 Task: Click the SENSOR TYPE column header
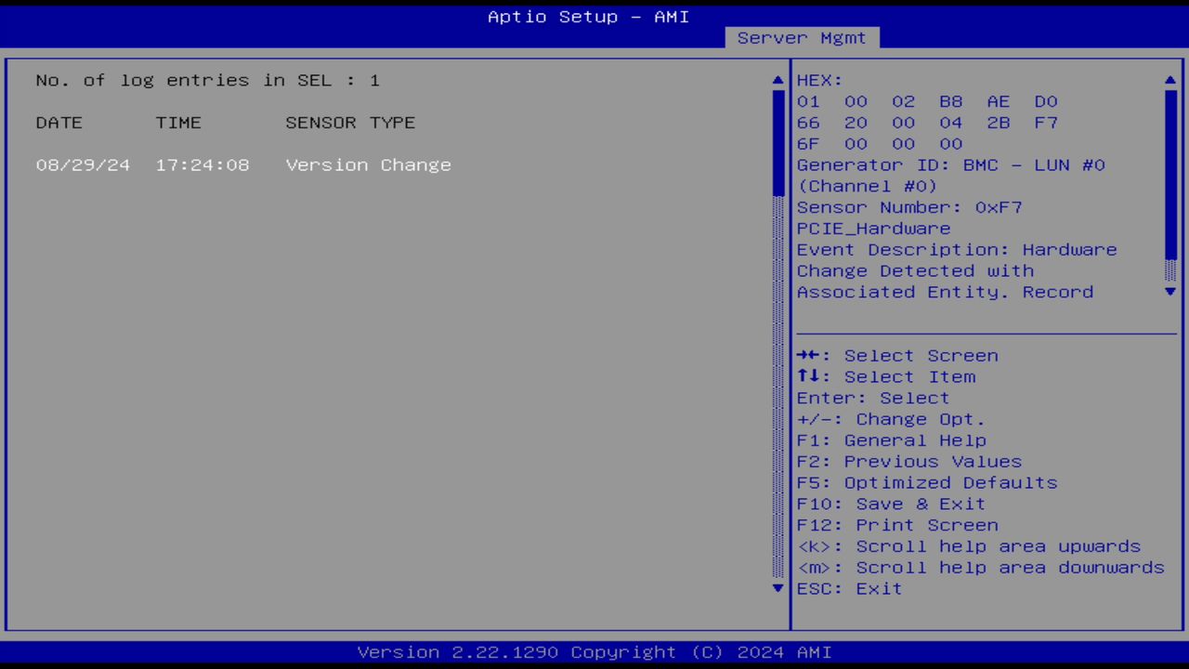(x=350, y=123)
